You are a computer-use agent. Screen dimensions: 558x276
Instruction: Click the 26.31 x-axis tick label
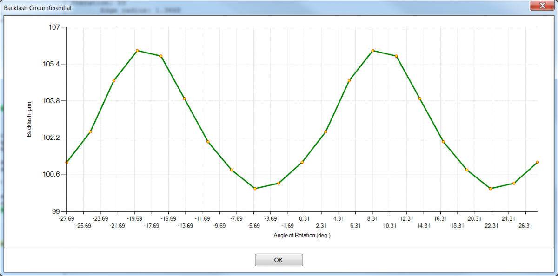(x=525, y=226)
